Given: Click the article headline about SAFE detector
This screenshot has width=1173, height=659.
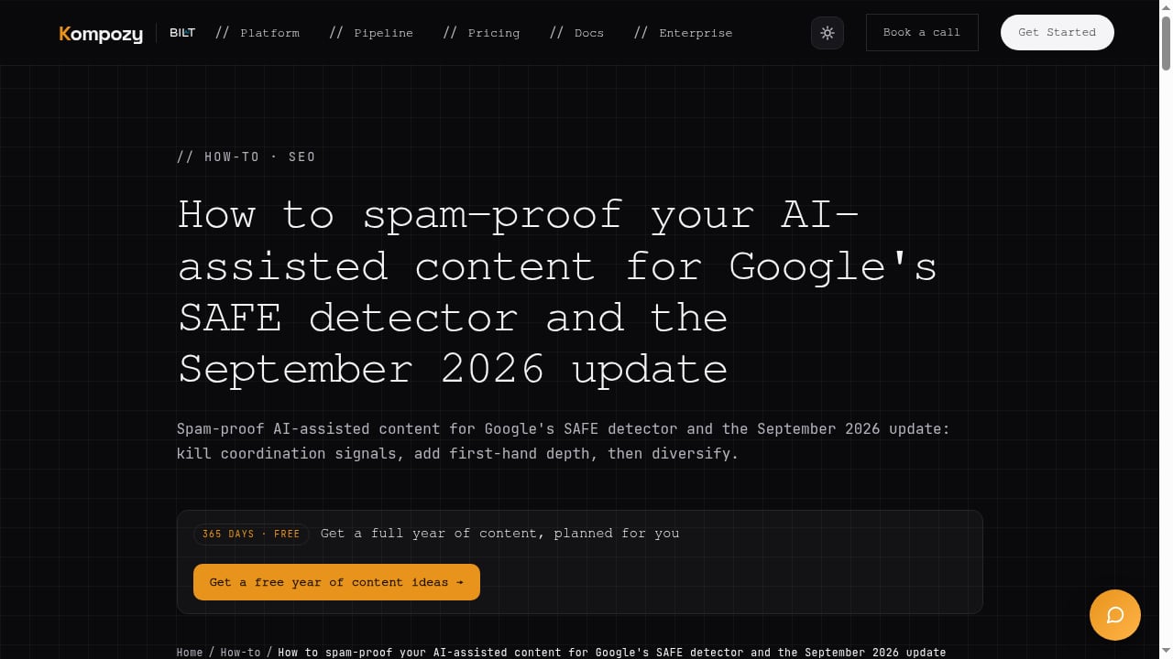Looking at the screenshot, I should tap(558, 291).
